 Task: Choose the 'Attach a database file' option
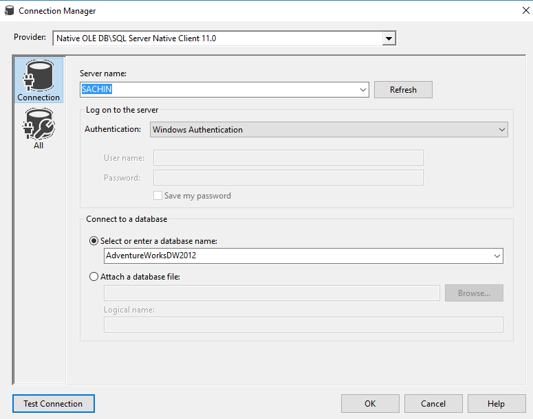[94, 276]
